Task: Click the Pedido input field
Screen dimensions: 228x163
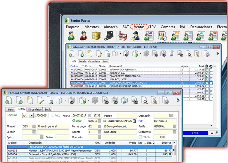Action: click(x=127, y=116)
